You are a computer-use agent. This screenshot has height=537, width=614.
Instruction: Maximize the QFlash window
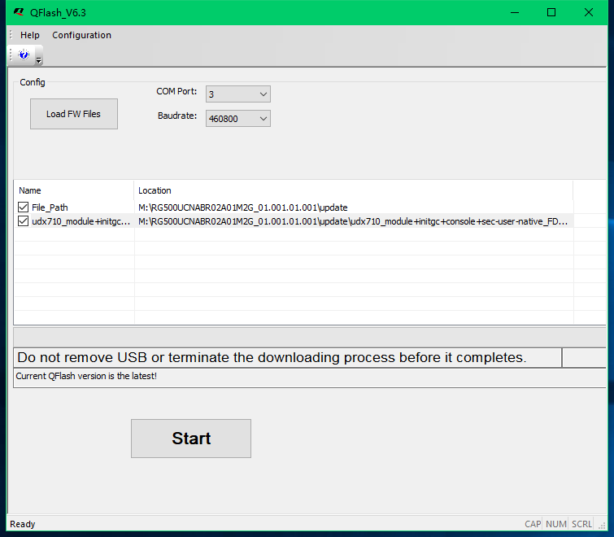(x=551, y=12)
